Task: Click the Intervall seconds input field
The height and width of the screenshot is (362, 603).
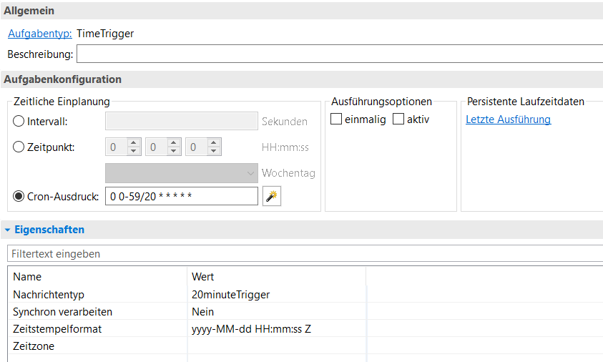Action: [182, 121]
